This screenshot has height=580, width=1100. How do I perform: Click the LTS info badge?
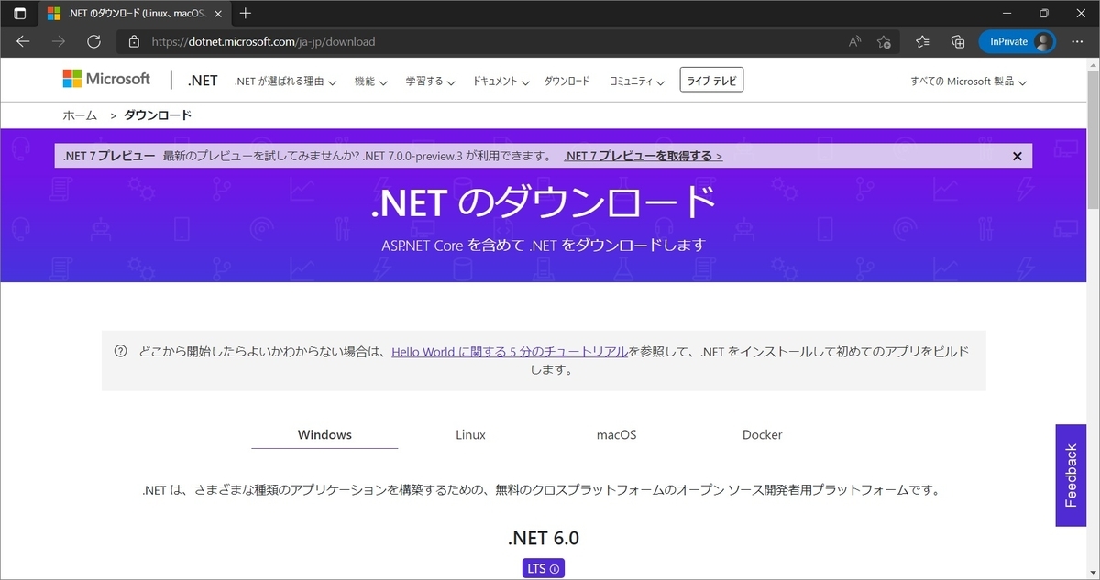pyautogui.click(x=544, y=568)
